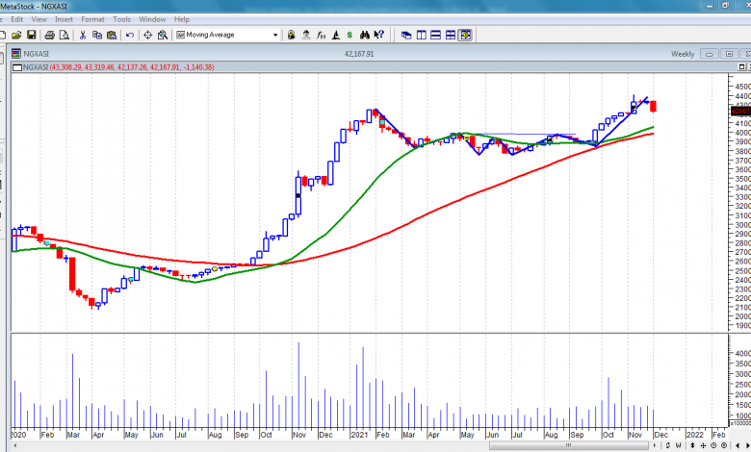This screenshot has height=452, width=751.
Task: Click the Cut scissors icon
Action: [83, 35]
